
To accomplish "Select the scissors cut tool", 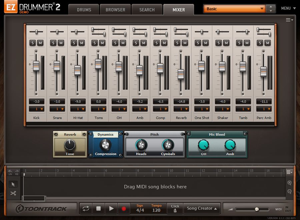I will (13, 193).
